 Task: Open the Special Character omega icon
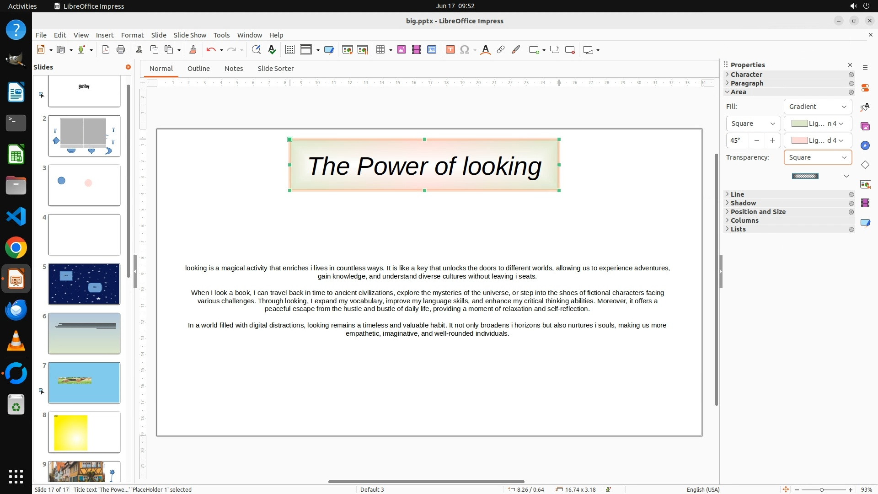pyautogui.click(x=465, y=50)
